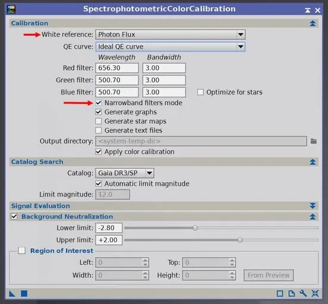The height and width of the screenshot is (304, 328).
Task: Click the Track View square outline icon
Action: 280,293
